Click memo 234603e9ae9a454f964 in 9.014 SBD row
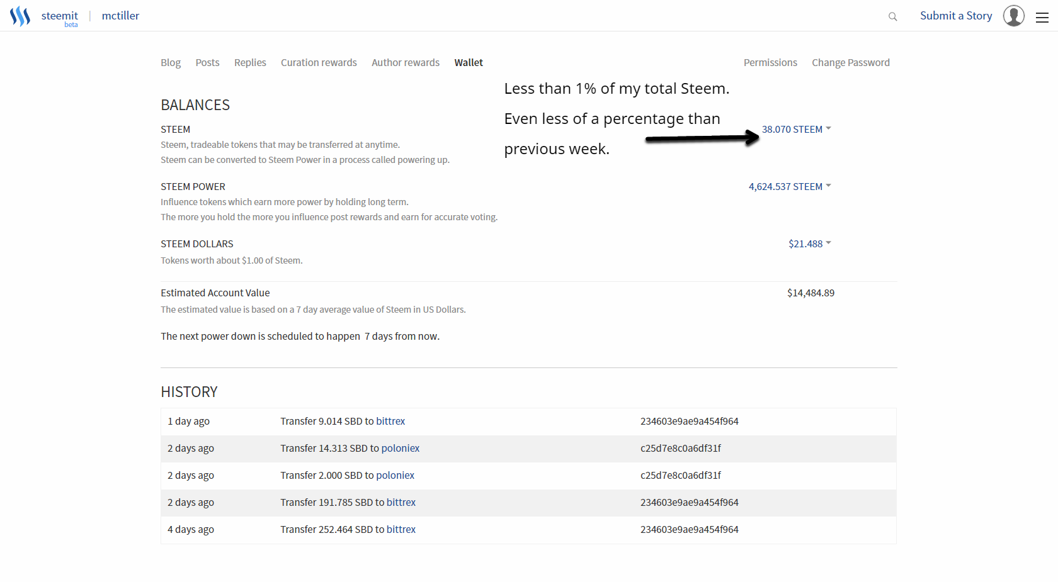Screen dimensions: 1058x582 pyautogui.click(x=689, y=421)
